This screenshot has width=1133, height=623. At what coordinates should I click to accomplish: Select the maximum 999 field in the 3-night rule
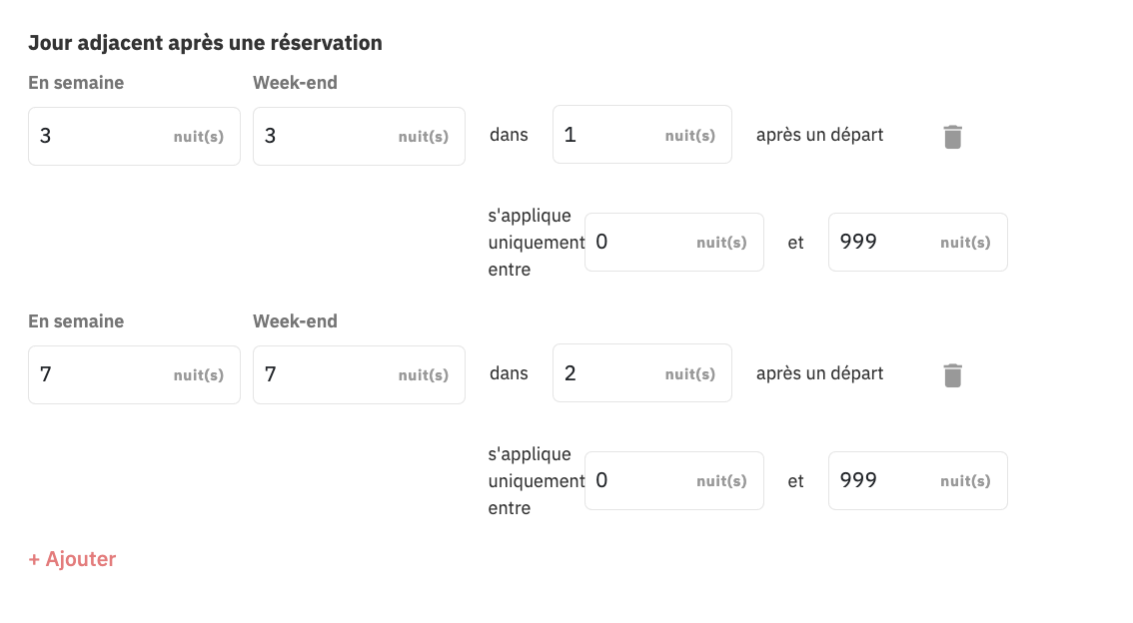pos(917,242)
